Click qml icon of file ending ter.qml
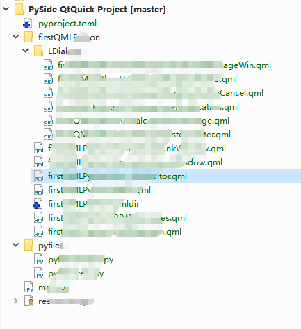Viewport: 301px width, 329px height. 48,135
